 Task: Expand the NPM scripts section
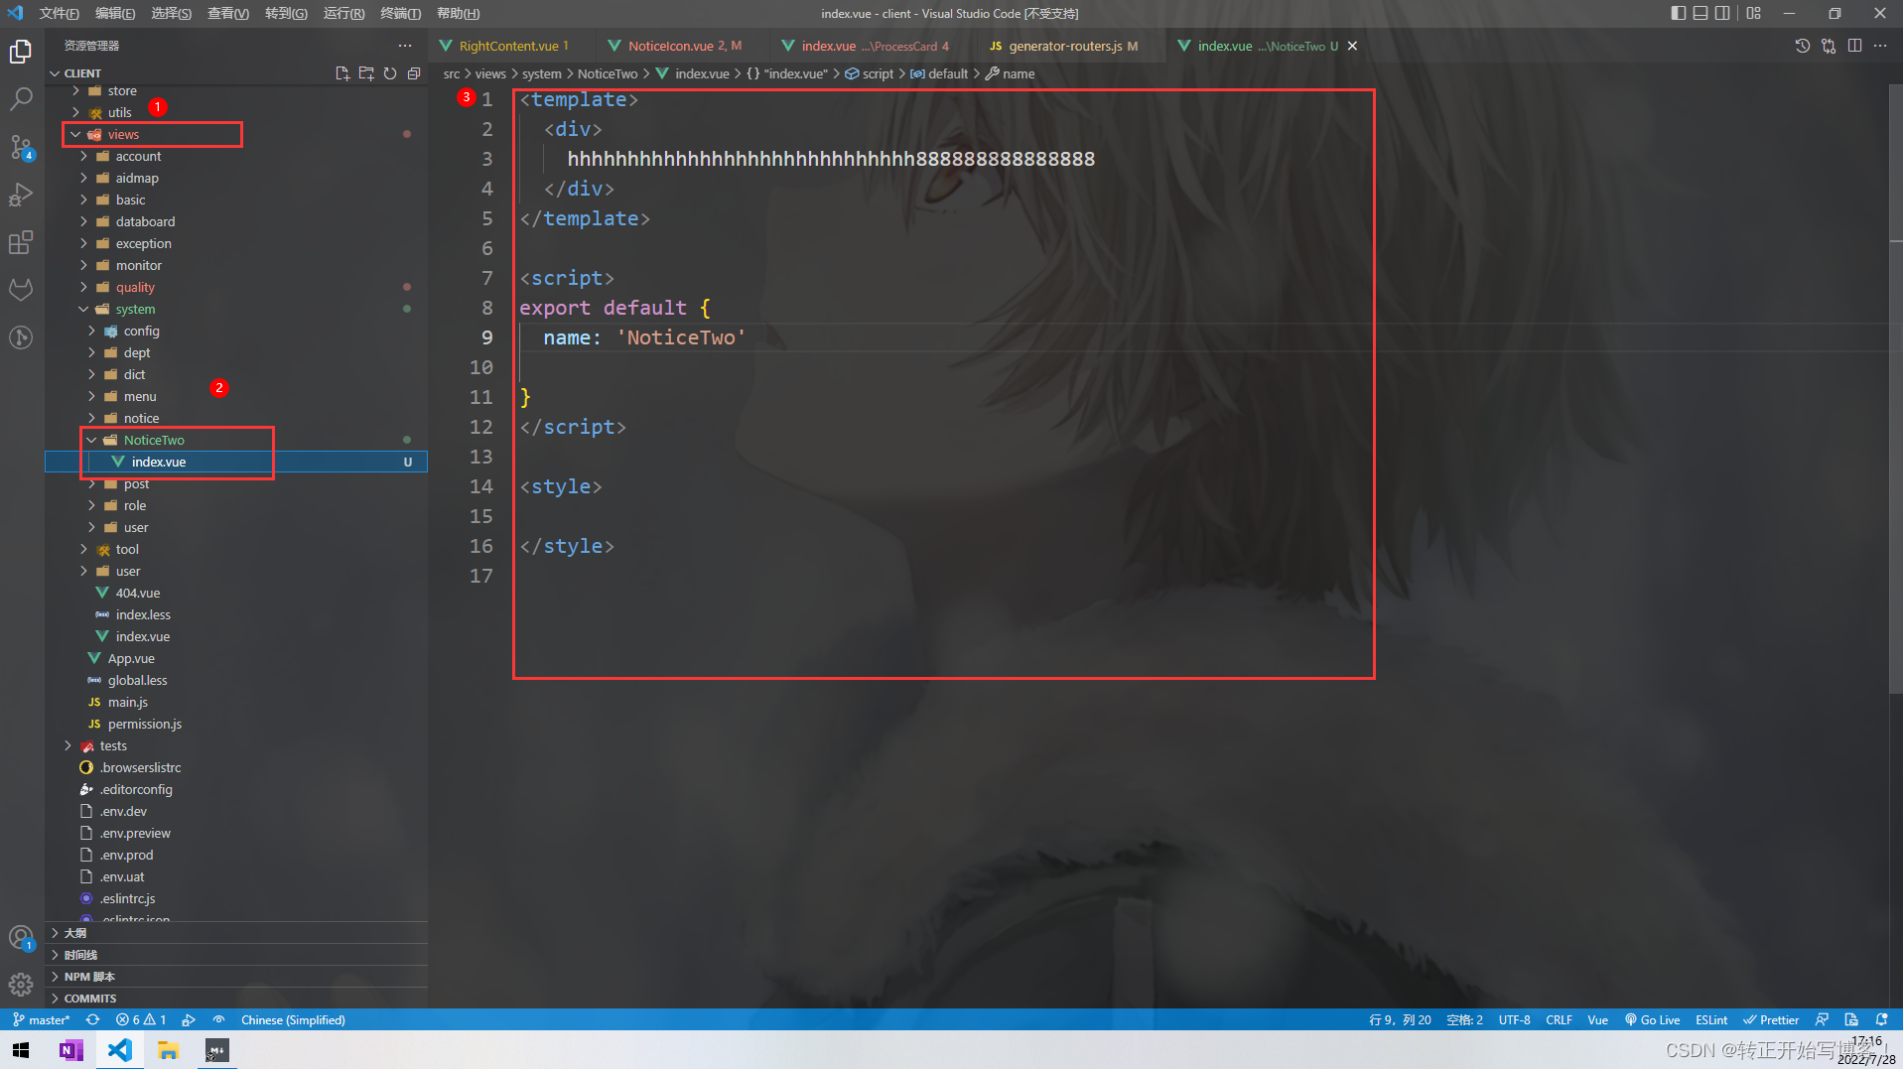[89, 977]
